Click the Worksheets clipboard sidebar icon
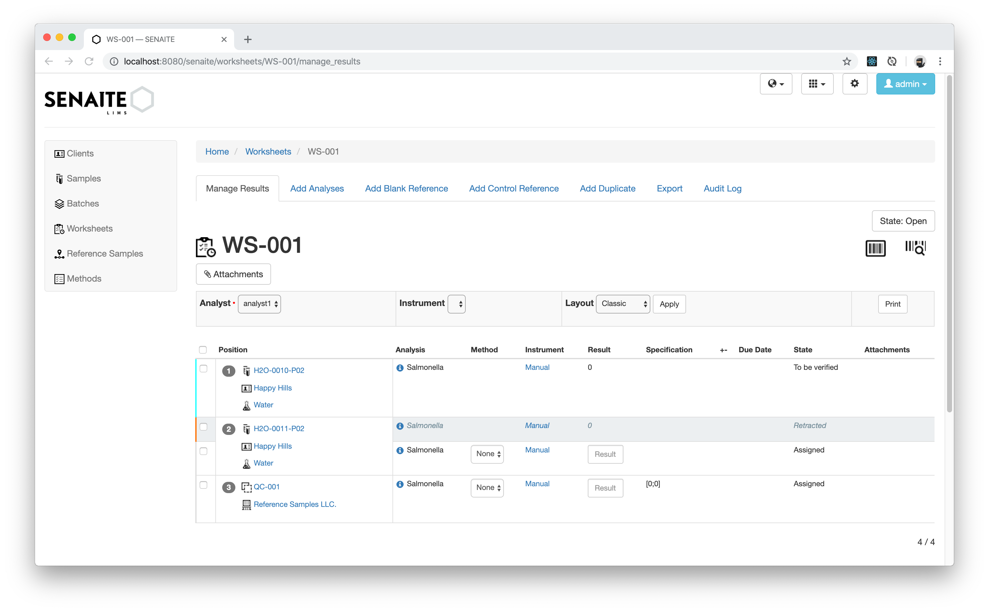The width and height of the screenshot is (989, 612). click(x=59, y=229)
